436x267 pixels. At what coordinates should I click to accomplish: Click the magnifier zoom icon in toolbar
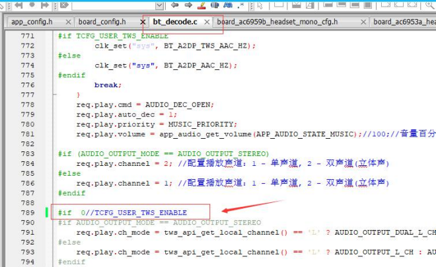point(430,5)
